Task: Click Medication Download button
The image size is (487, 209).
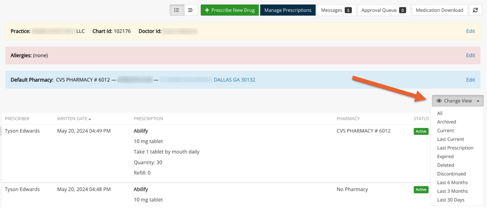Action: click(x=440, y=10)
